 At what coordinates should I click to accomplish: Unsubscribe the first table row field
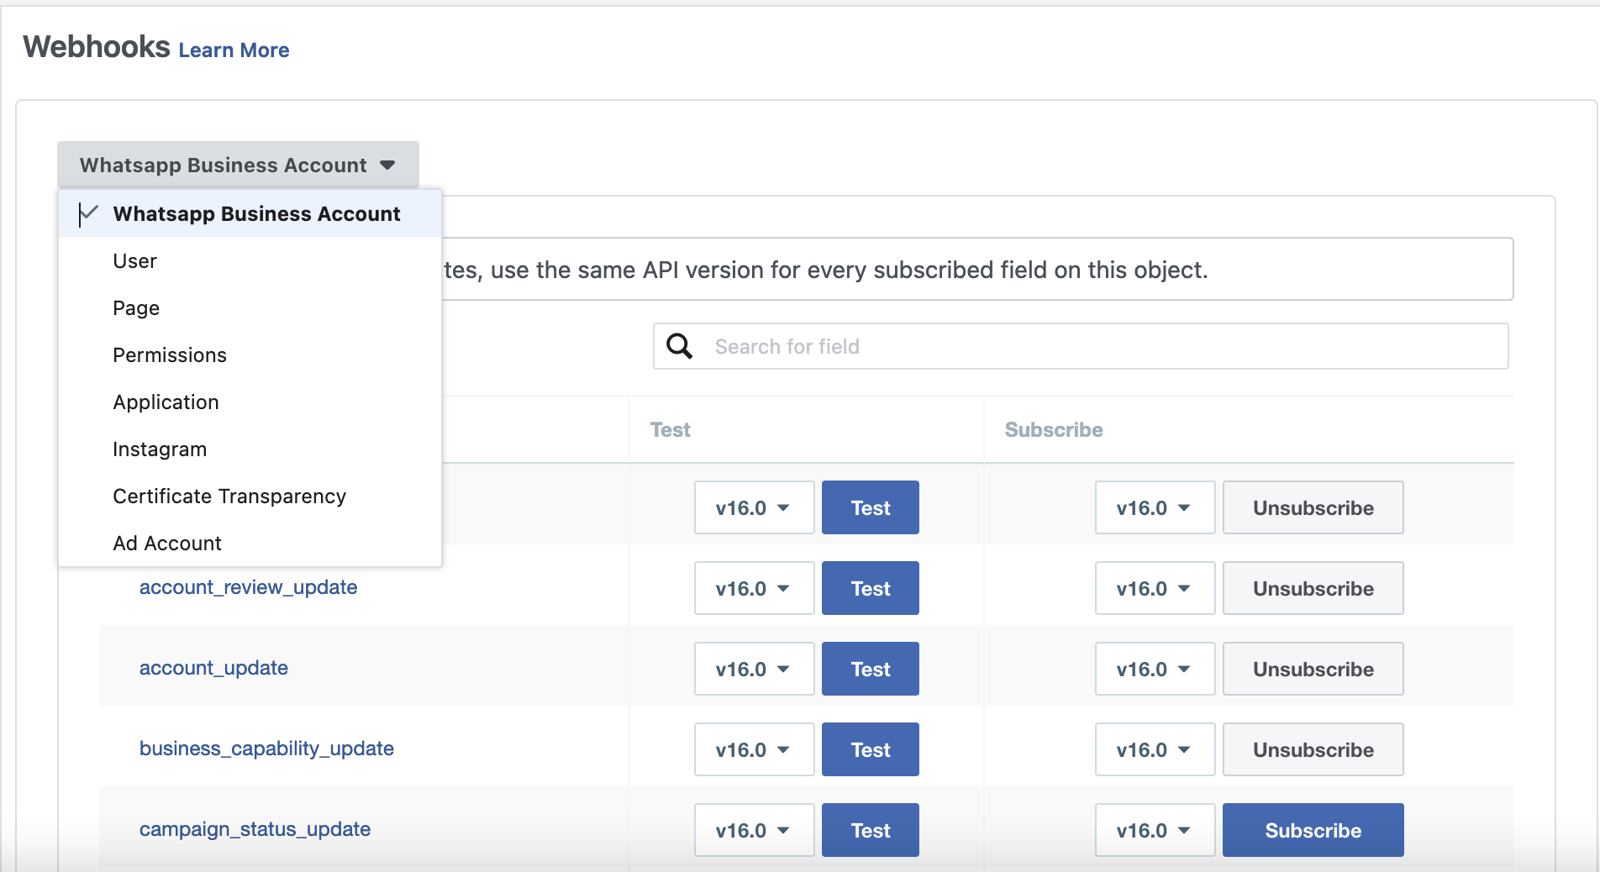click(1313, 507)
